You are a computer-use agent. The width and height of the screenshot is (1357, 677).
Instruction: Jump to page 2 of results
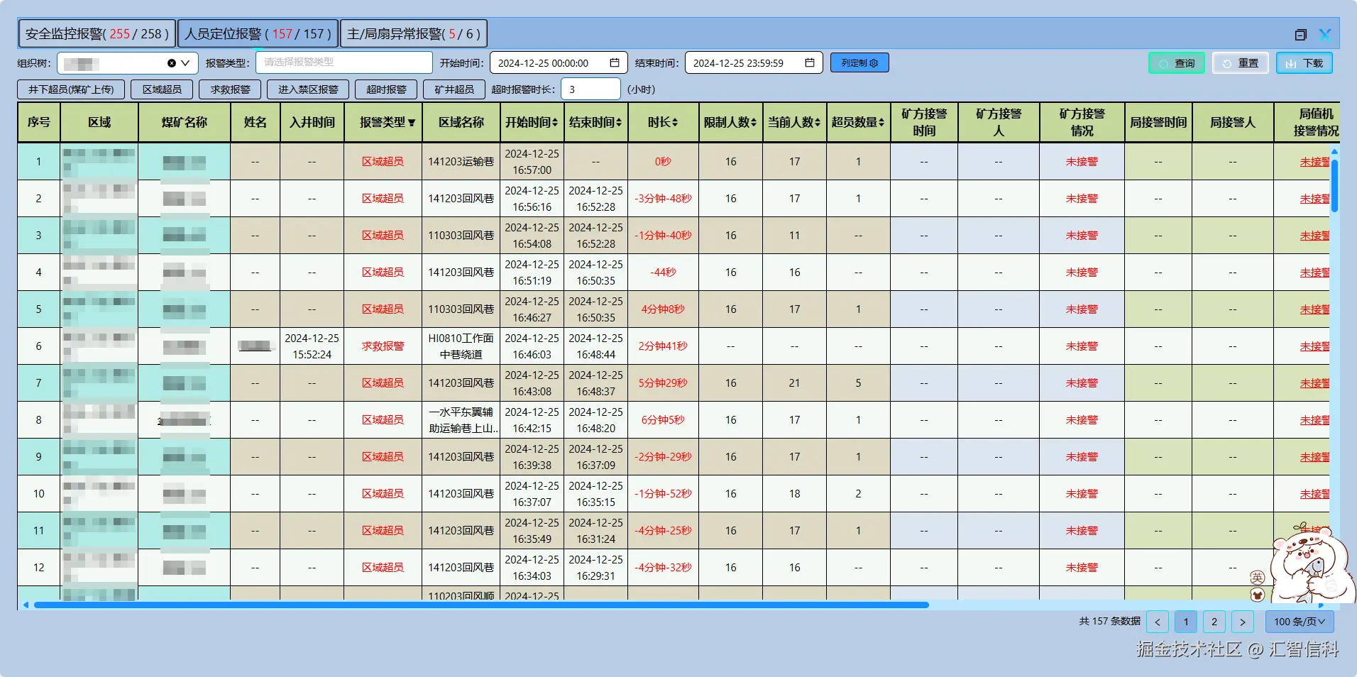pos(1214,622)
